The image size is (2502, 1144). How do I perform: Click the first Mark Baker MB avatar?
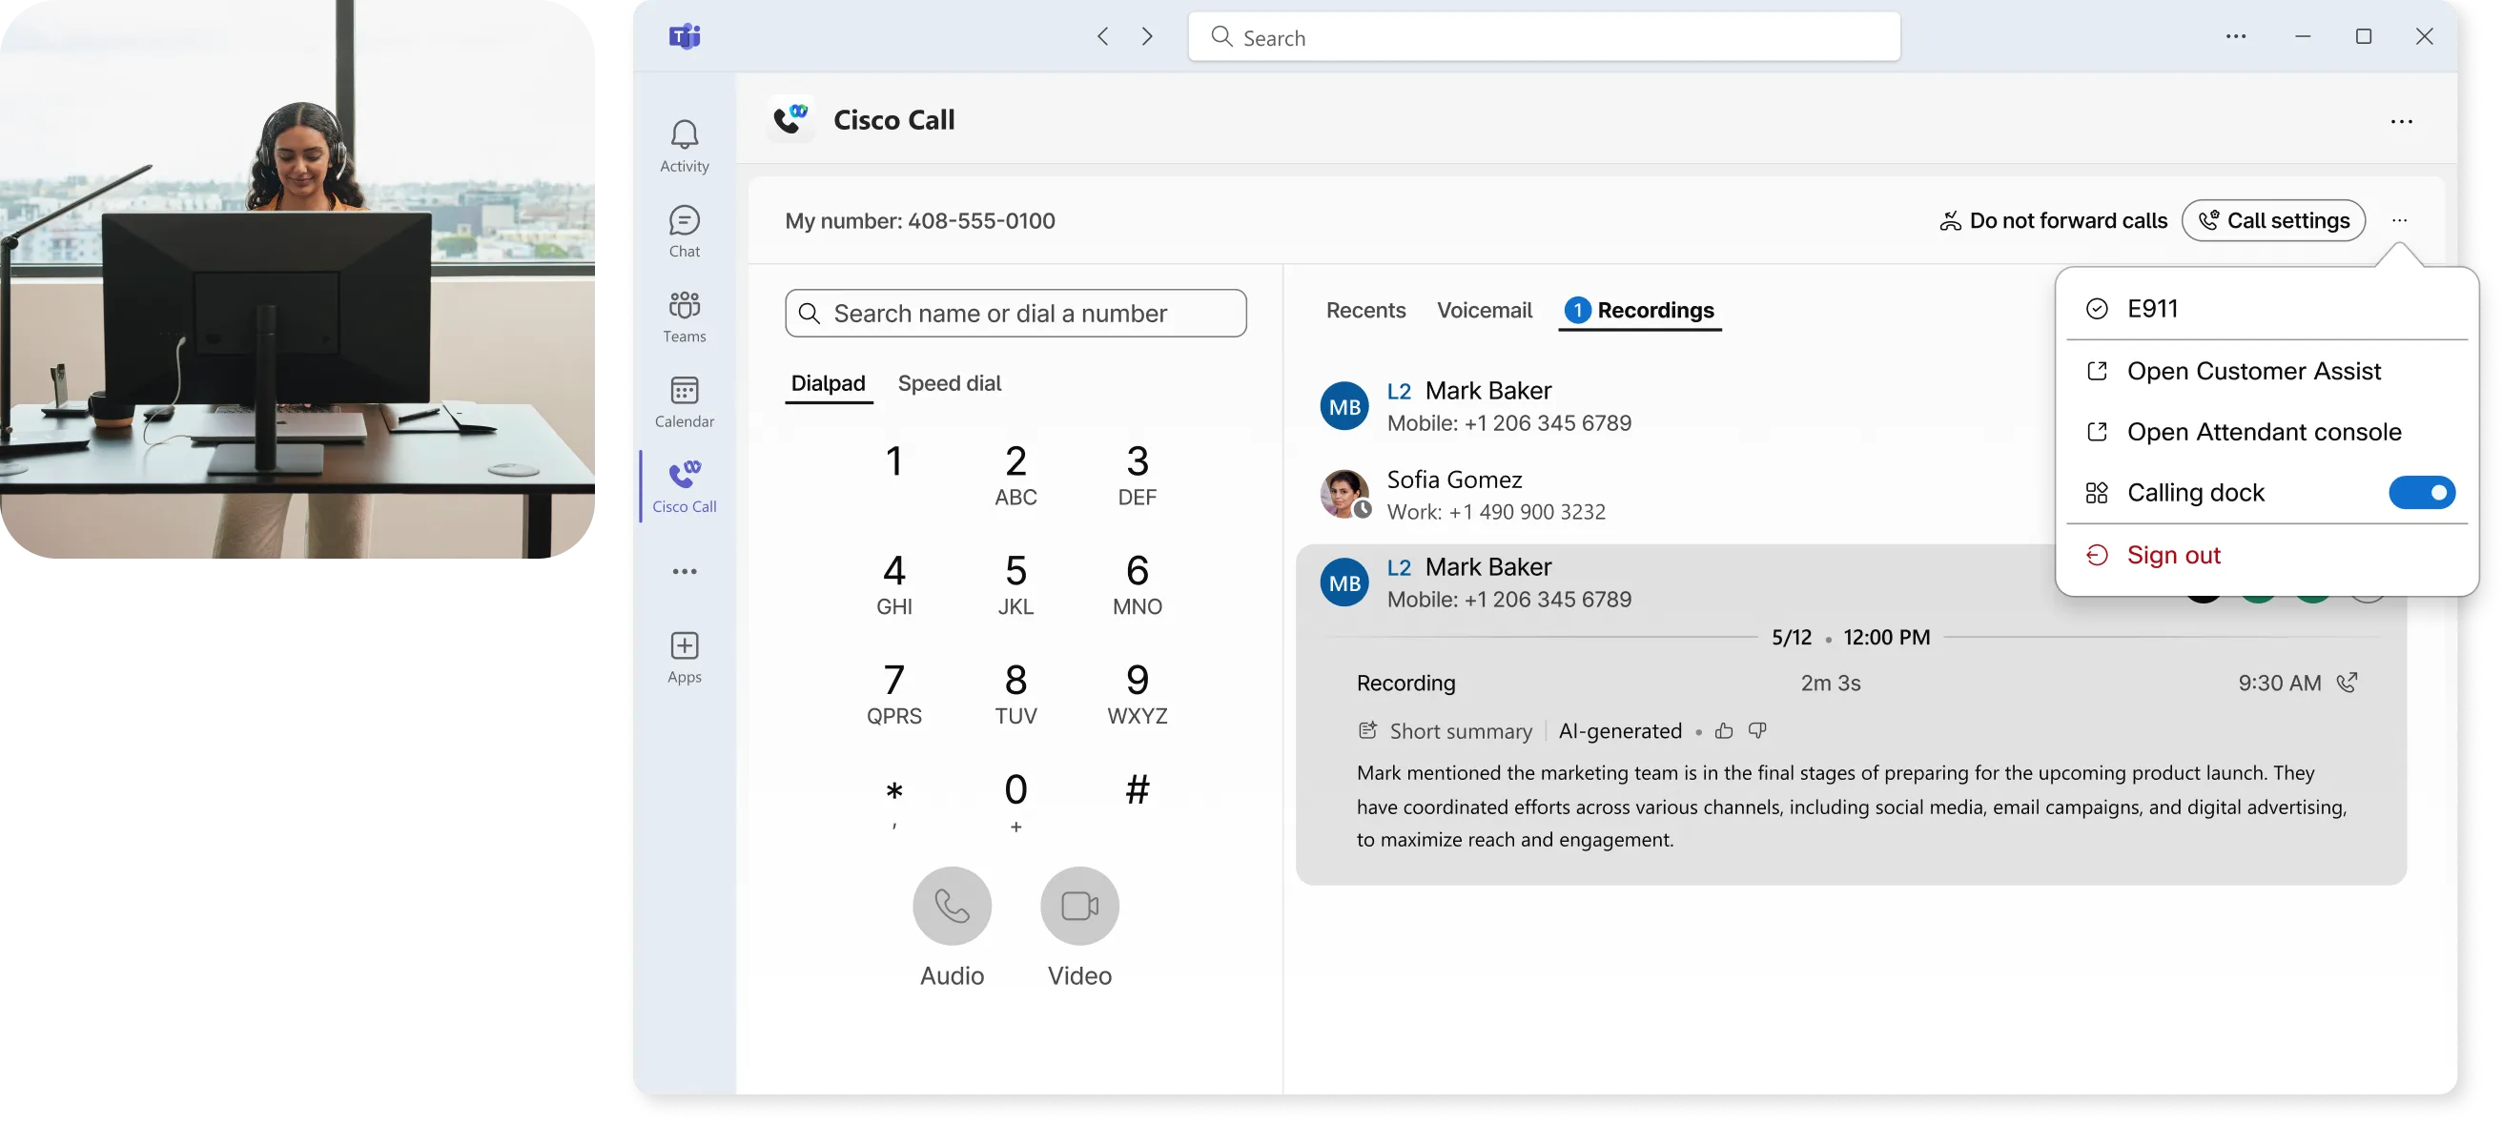click(1344, 406)
